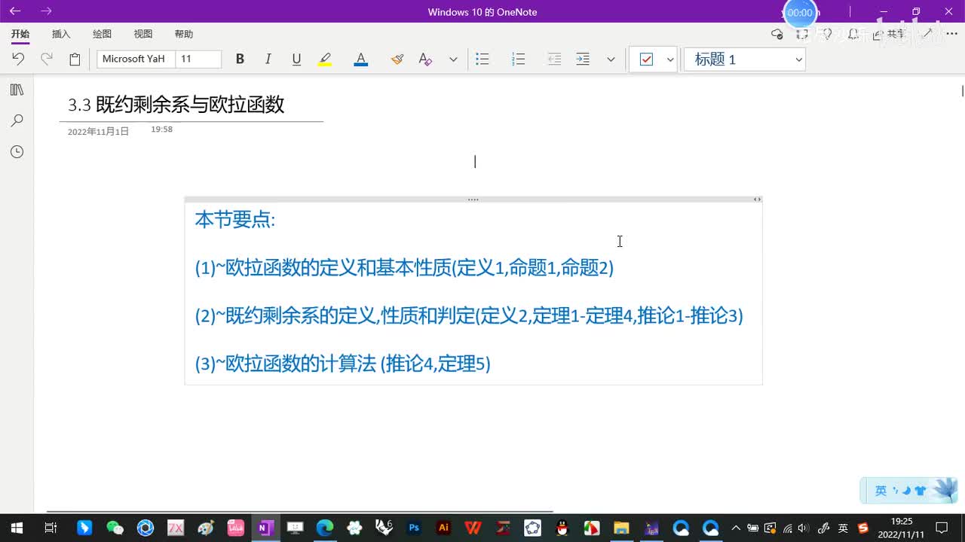Open the notifications bell icon

pos(853,34)
